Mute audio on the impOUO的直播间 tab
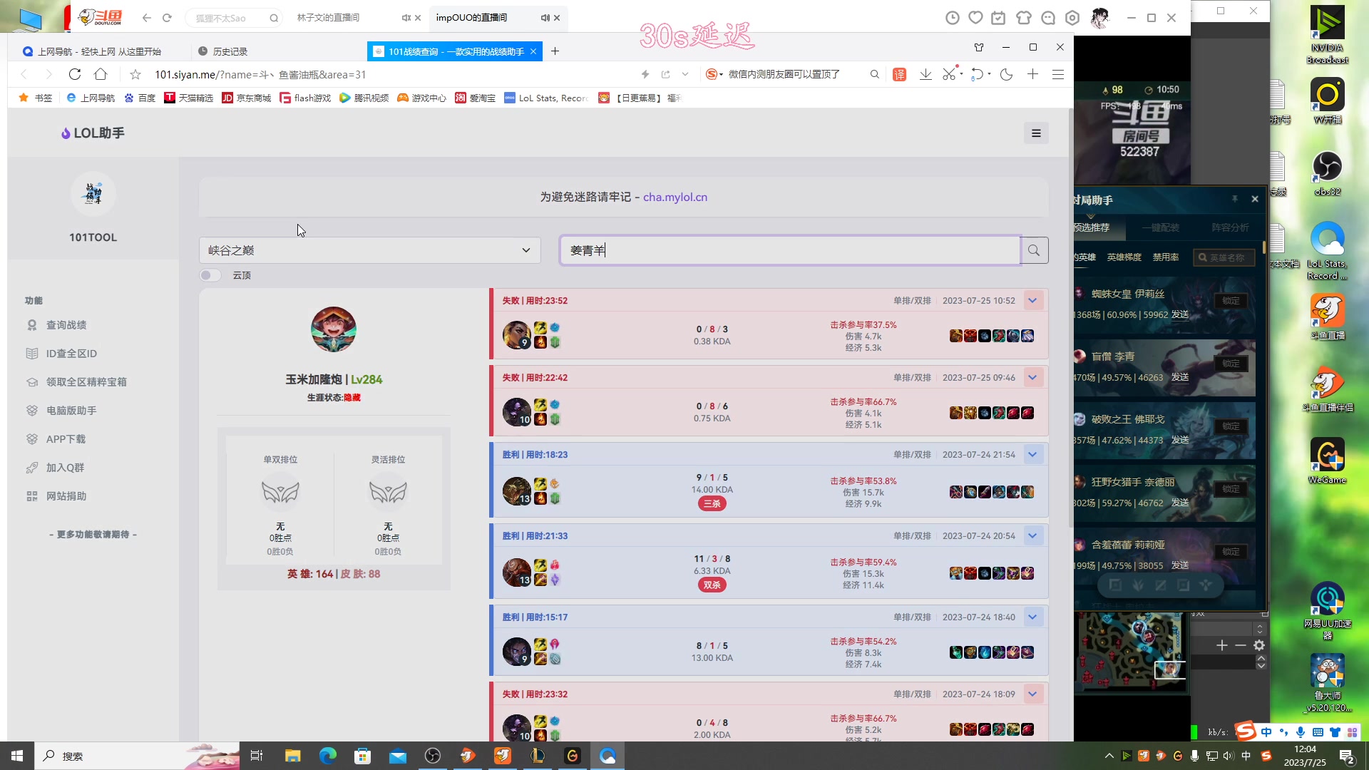Image resolution: width=1369 pixels, height=770 pixels. (545, 18)
